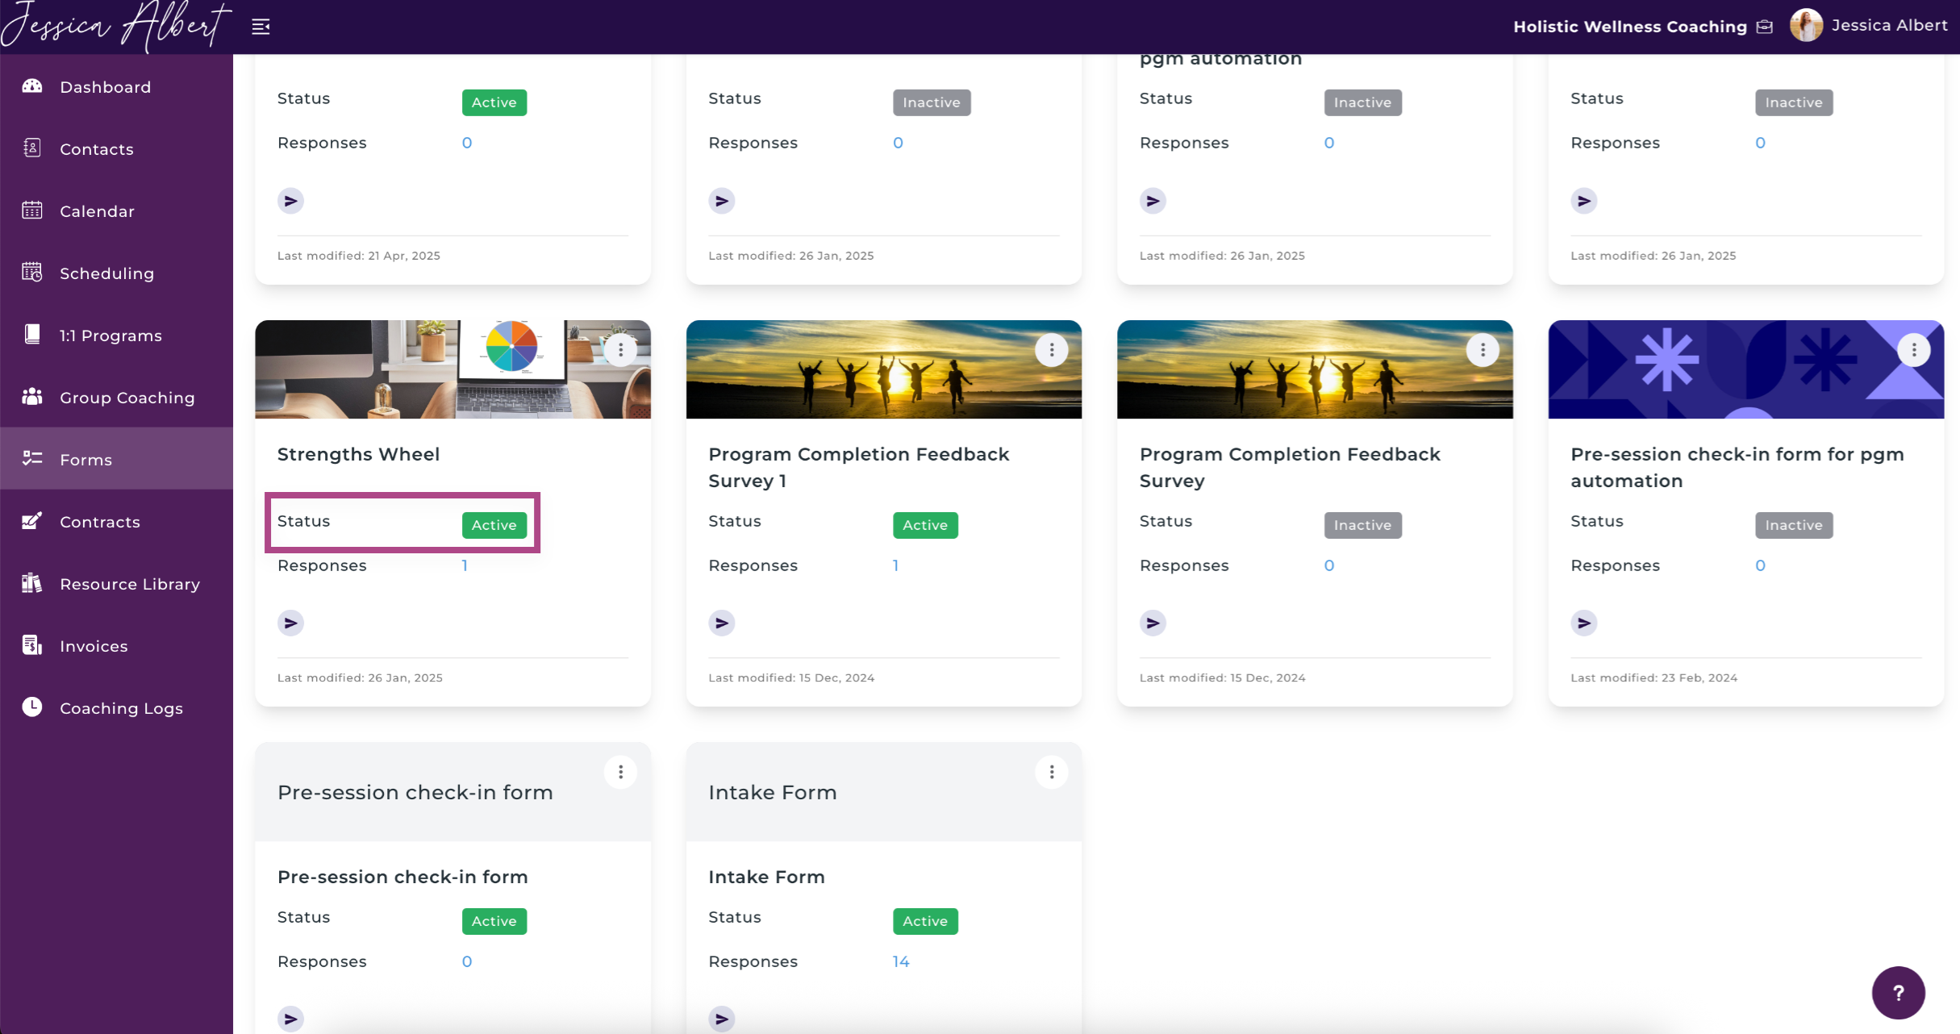Click send icon on inactive Program Completion Feedback Survey
Image resolution: width=1960 pixels, height=1034 pixels.
(x=1153, y=623)
